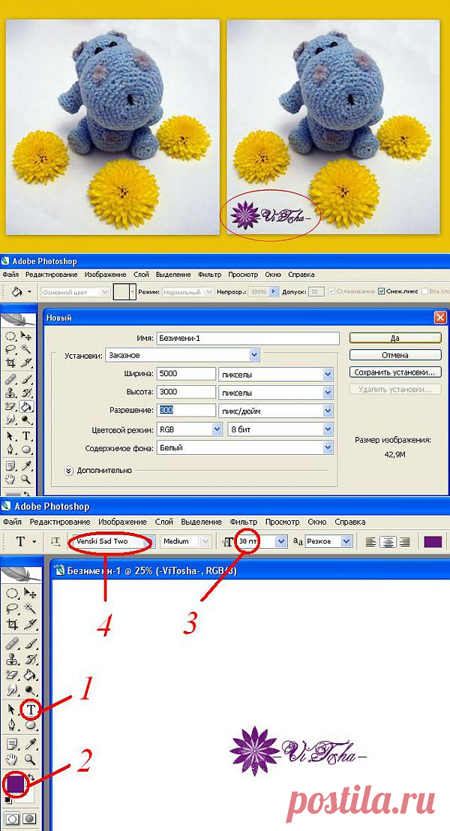Screen dimensions: 450x831
Task: Open the пикс/дюйм resolution units dropdown
Action: pyautogui.click(x=328, y=411)
